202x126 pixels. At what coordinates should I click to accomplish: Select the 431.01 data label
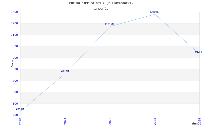[20, 109]
